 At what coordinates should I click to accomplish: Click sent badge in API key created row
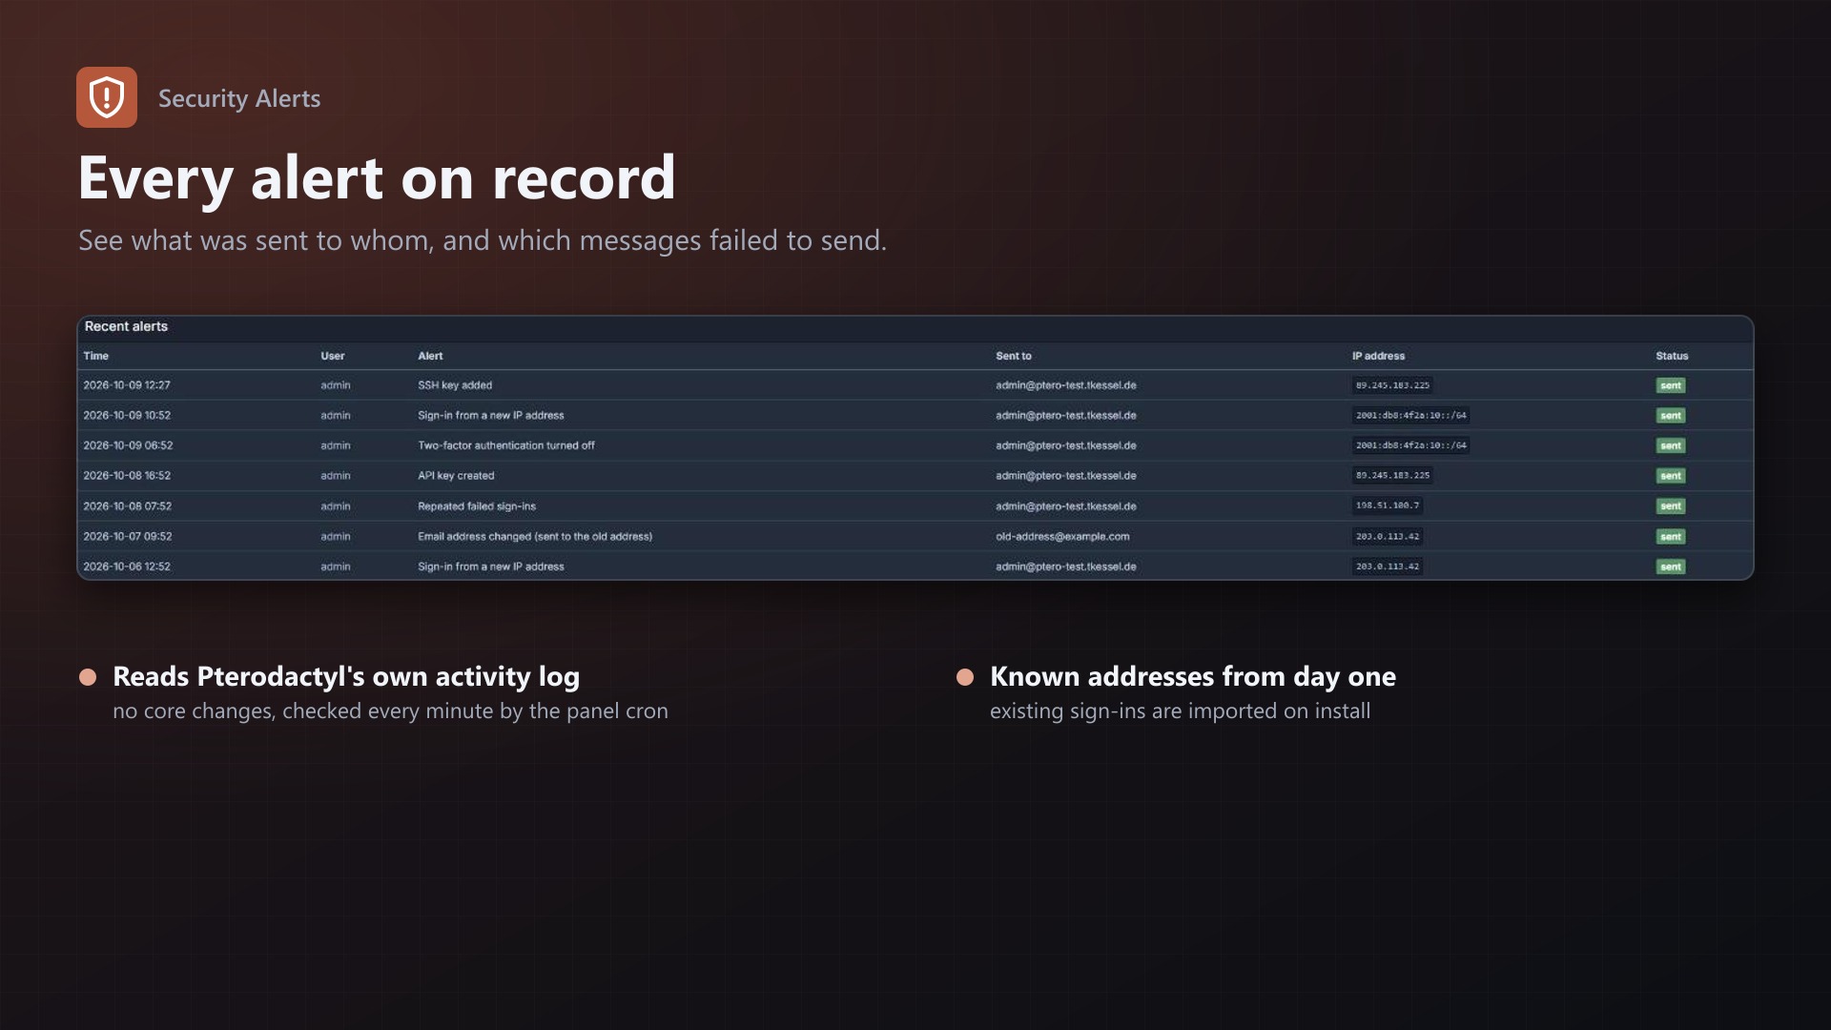pyautogui.click(x=1671, y=476)
